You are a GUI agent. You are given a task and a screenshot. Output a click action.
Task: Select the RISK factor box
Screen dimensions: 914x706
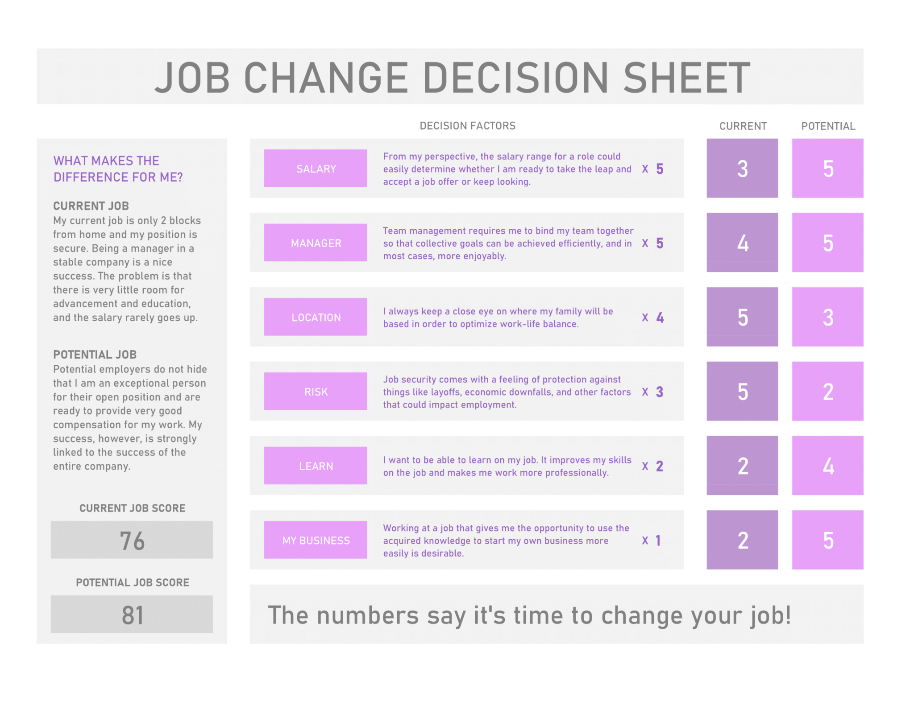316,391
